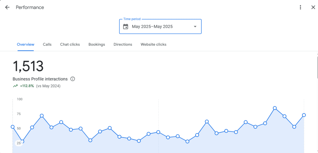Click the +112.8% comparison text
This screenshot has height=153, width=318.
click(x=27, y=86)
